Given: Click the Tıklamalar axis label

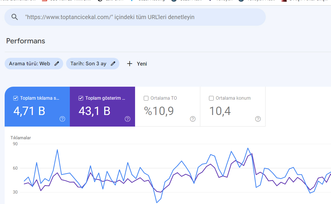Looking at the screenshot, I should pos(21,138).
